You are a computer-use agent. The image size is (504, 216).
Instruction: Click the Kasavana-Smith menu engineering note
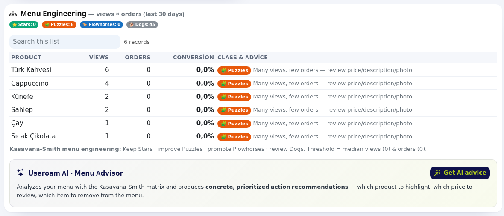click(218, 149)
